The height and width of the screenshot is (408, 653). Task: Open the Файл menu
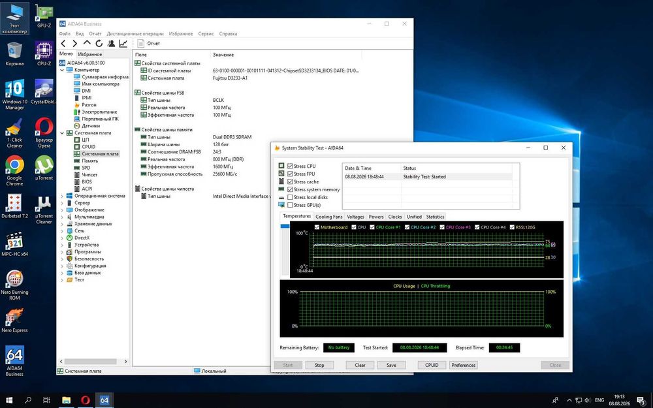65,34
